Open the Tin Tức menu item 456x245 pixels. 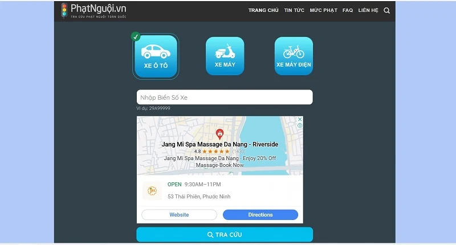tap(294, 10)
